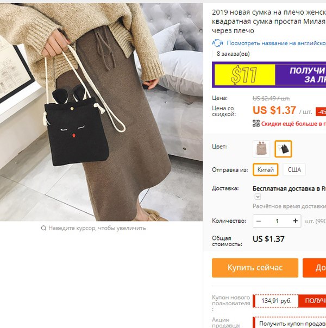Select the beige bag color option
The height and width of the screenshot is (328, 326).
[261, 149]
